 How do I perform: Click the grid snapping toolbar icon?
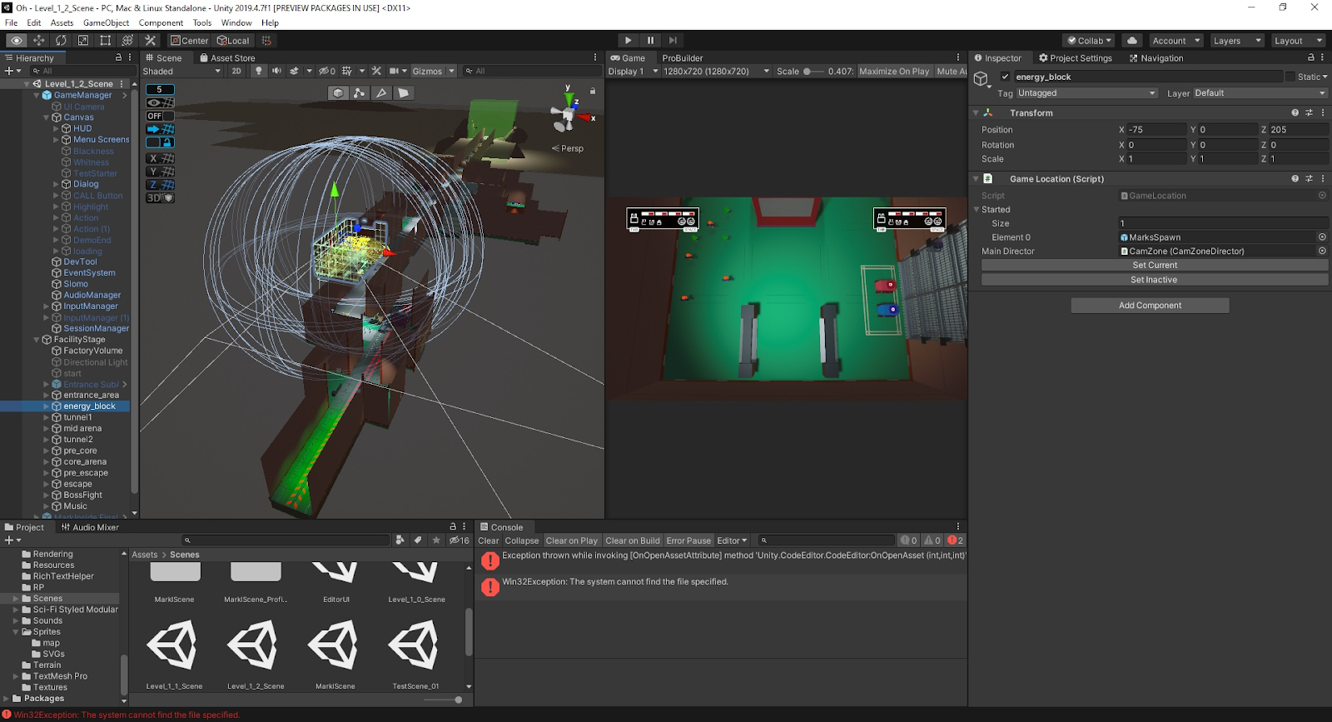[x=266, y=40]
